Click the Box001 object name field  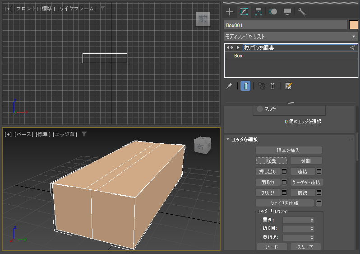click(285, 25)
